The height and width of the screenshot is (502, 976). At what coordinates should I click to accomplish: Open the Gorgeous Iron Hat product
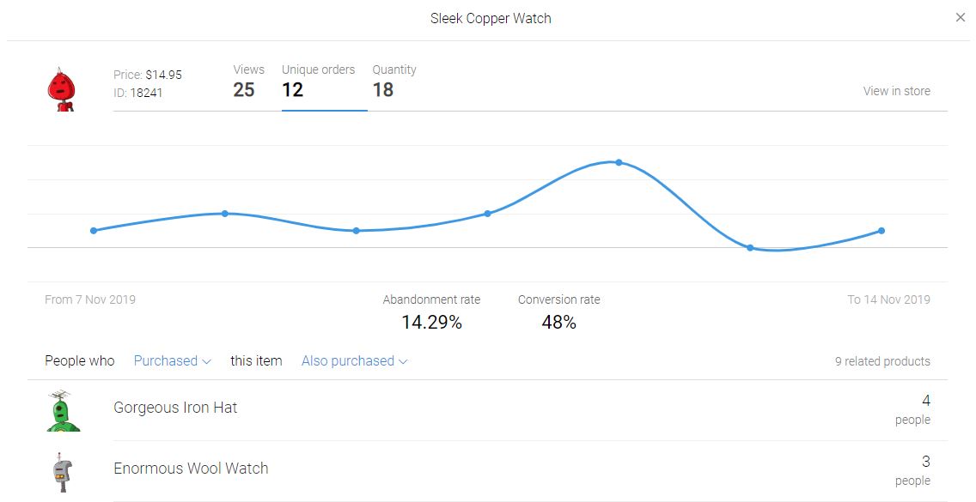[175, 408]
